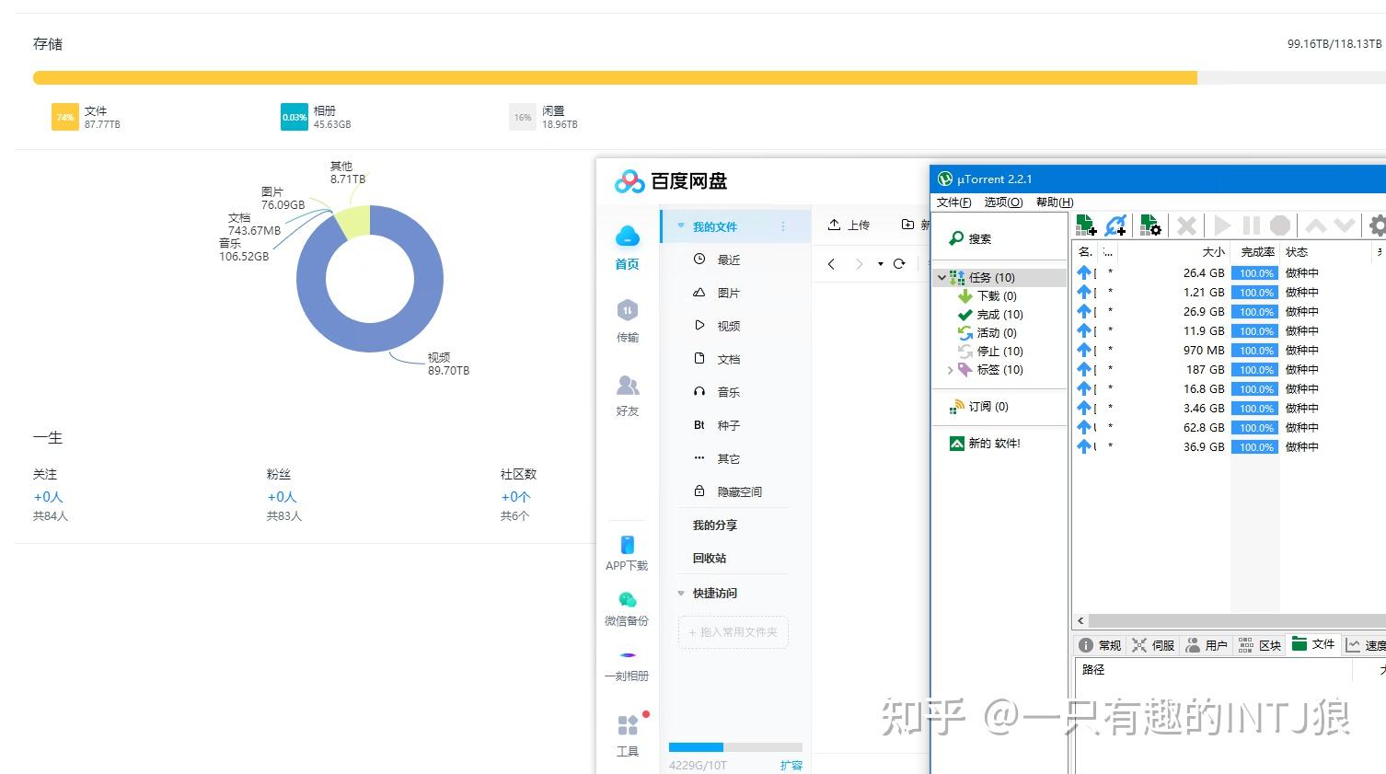Sort by the 完成率 column header
The width and height of the screenshot is (1386, 774).
[1257, 251]
